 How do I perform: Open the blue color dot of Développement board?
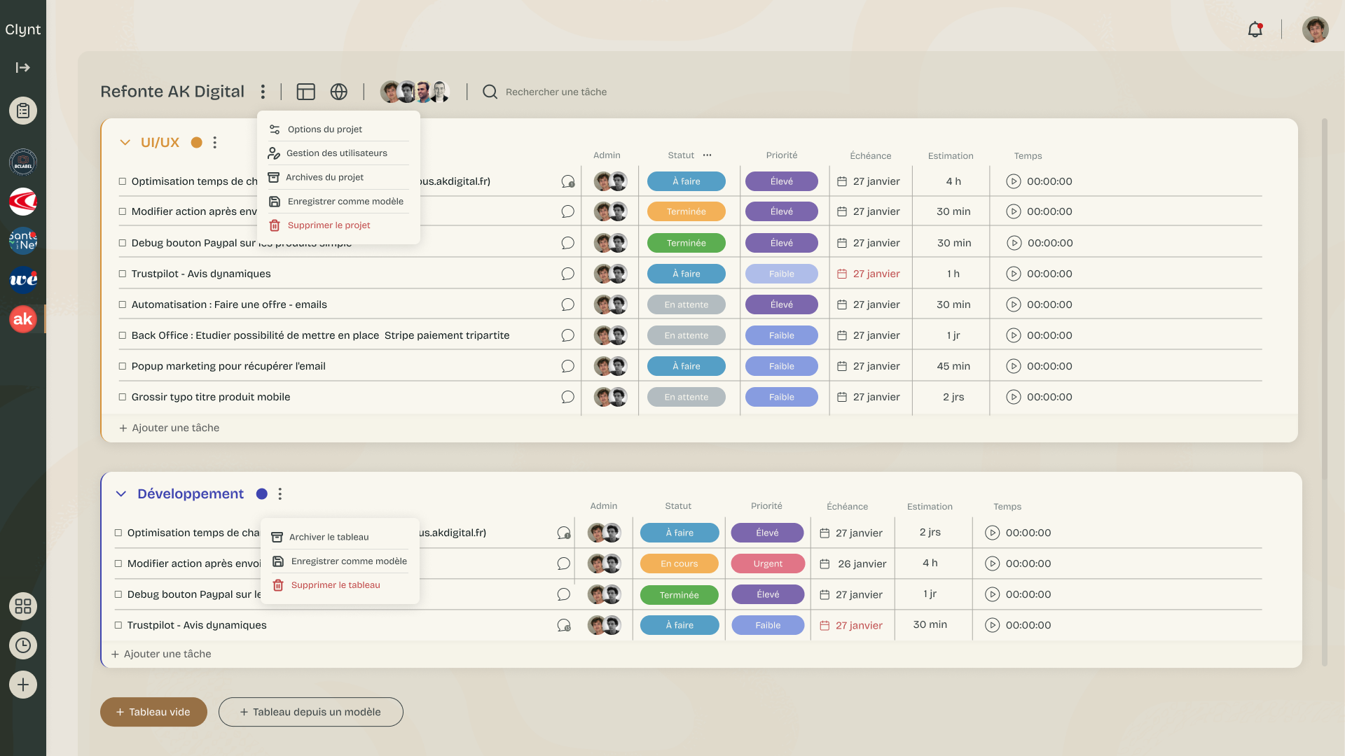[262, 494]
